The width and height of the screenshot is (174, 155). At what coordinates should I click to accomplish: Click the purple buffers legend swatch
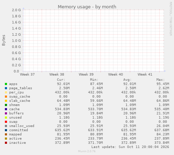point(6,113)
